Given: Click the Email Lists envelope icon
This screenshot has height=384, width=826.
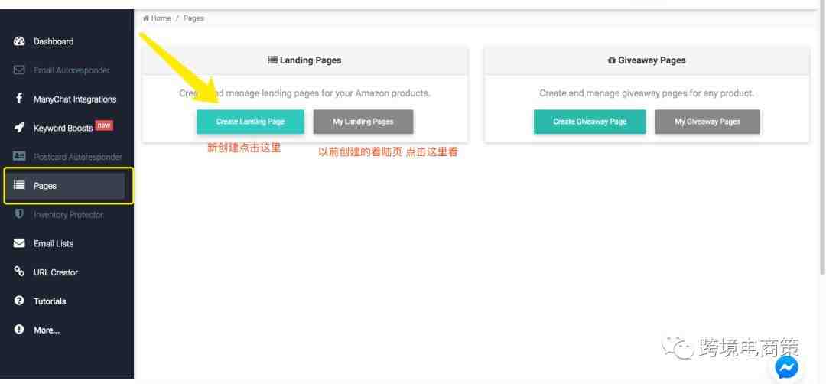Looking at the screenshot, I should (19, 244).
